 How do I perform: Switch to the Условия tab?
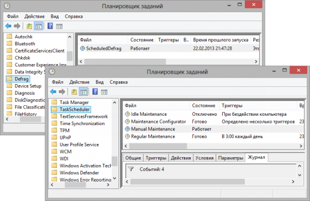pyautogui.click(x=204, y=158)
